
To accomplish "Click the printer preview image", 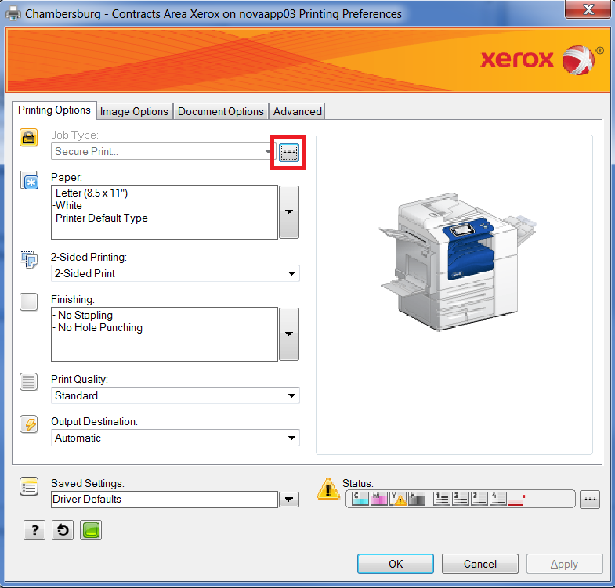I will 456,262.
